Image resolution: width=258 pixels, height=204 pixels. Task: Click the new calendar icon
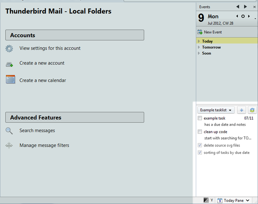[x=10, y=80]
